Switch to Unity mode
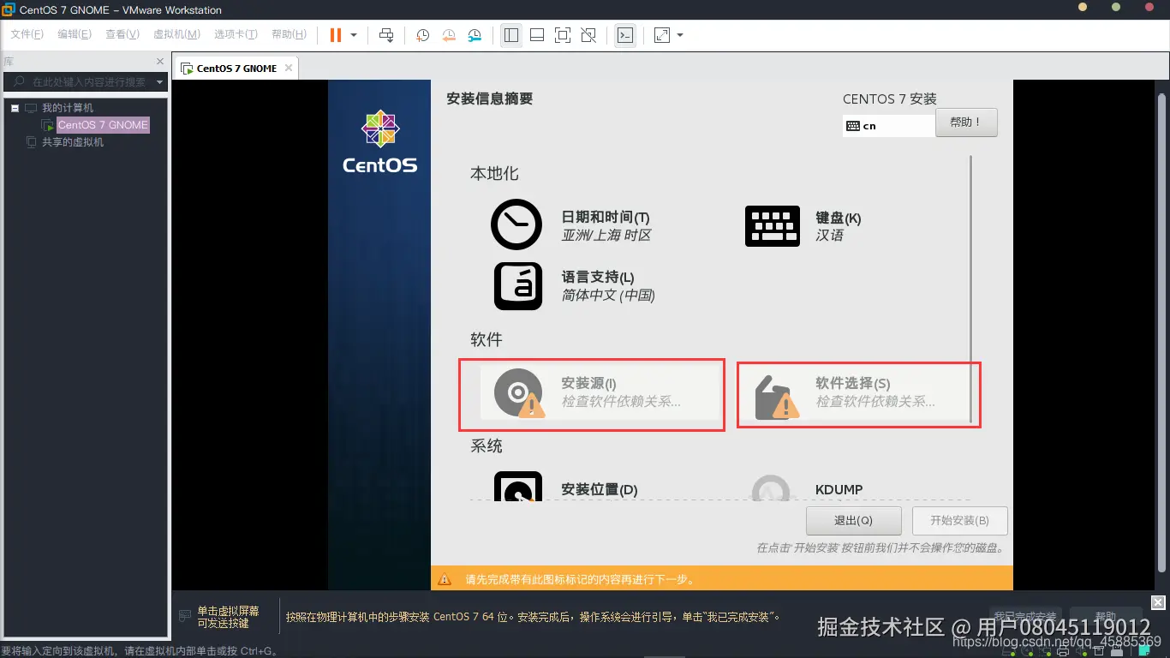The width and height of the screenshot is (1170, 658). (588, 35)
